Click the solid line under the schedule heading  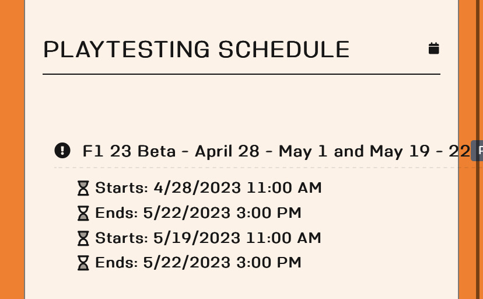(241, 74)
